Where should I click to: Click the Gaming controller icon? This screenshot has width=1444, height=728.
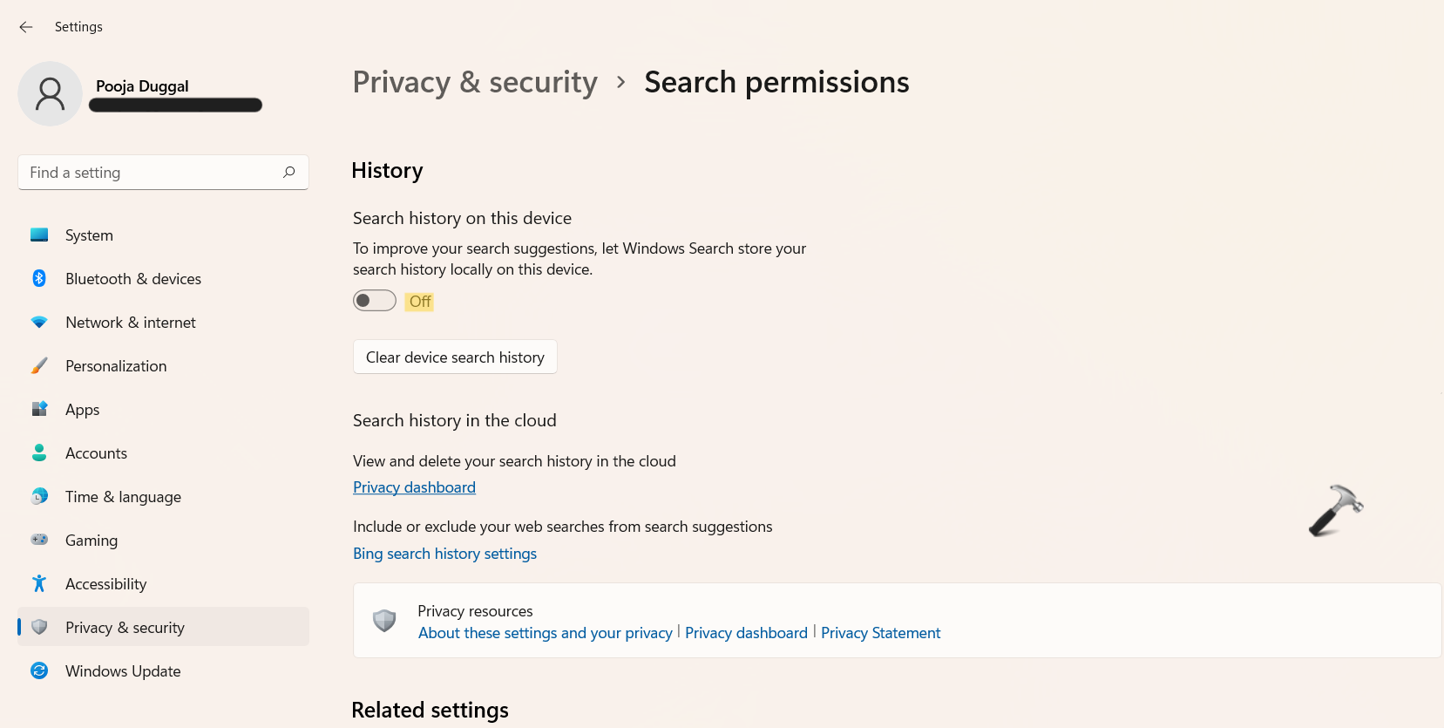tap(39, 540)
